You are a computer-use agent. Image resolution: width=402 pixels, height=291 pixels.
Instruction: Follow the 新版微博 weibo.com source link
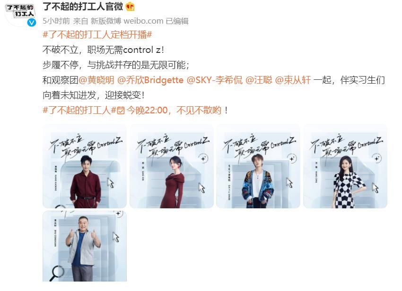[x=127, y=21]
